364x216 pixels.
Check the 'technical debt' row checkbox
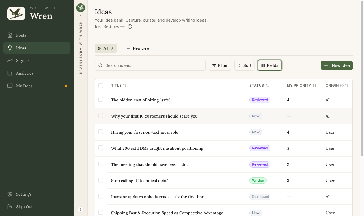101,180
